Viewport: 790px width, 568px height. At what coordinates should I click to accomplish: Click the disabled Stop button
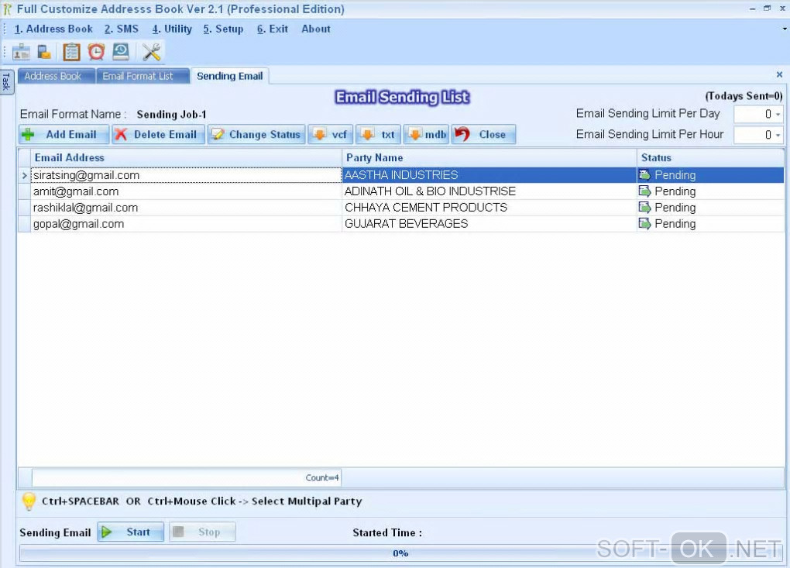202,532
